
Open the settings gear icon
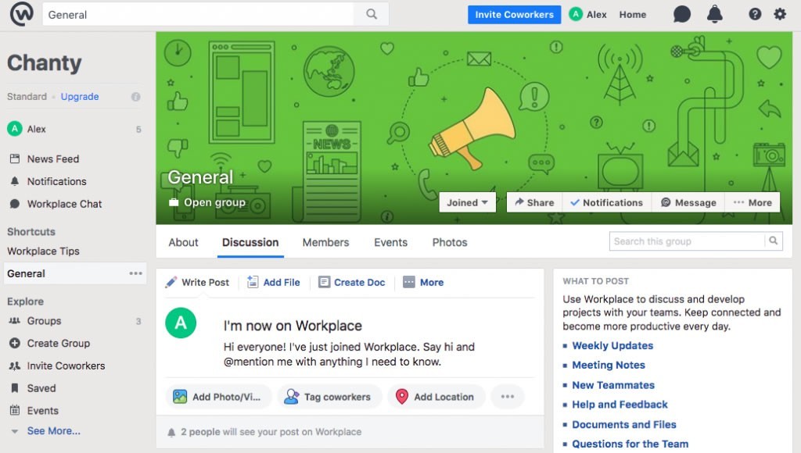click(x=779, y=13)
